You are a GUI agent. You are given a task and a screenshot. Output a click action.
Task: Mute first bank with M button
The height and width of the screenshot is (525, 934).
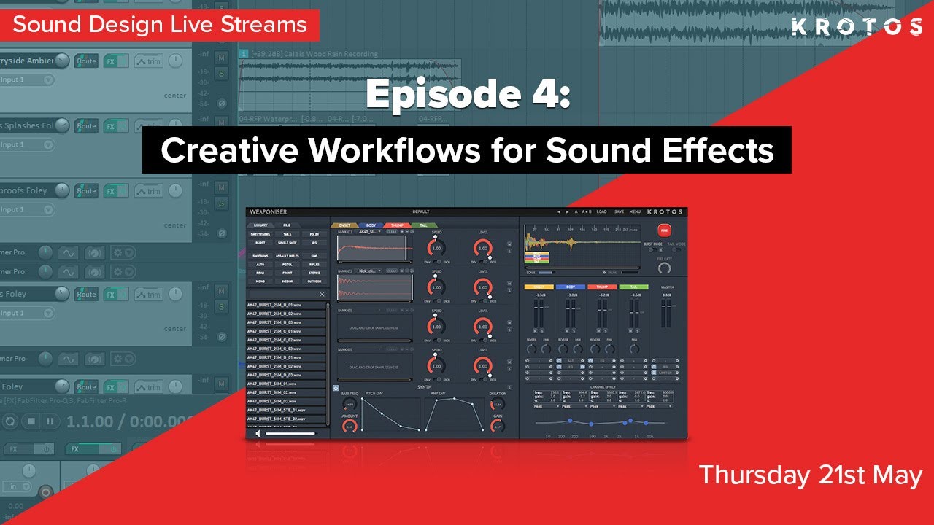(509, 244)
